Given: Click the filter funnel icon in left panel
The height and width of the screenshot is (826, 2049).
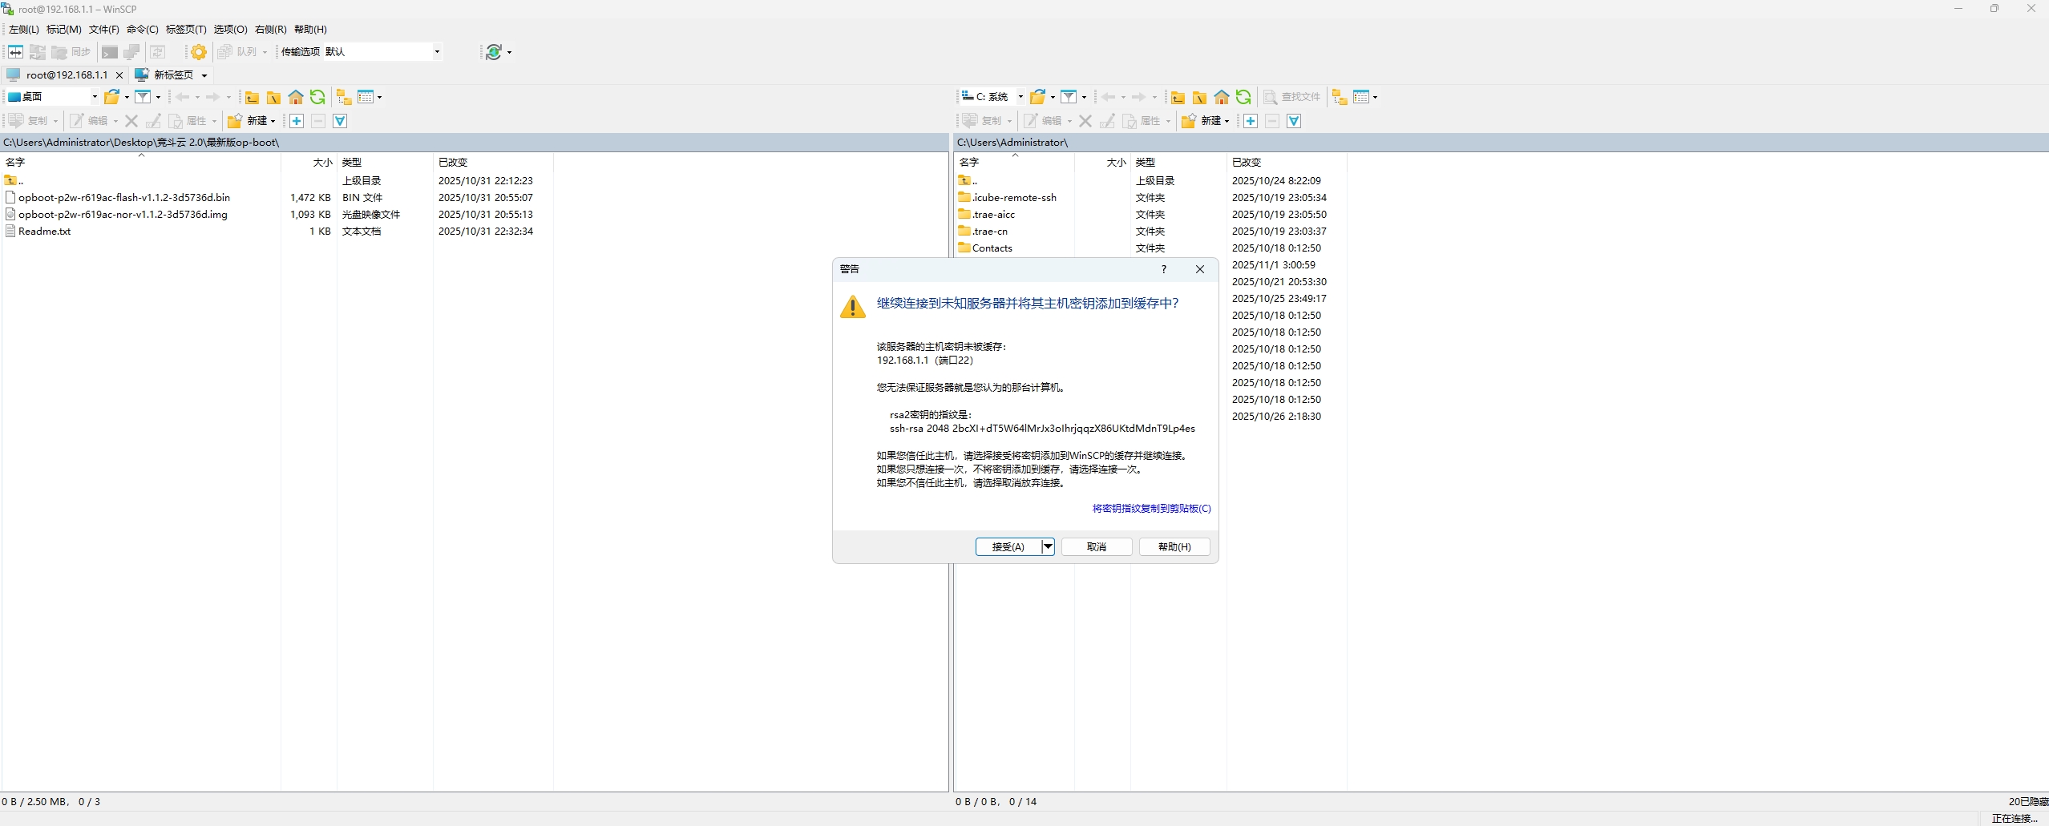Looking at the screenshot, I should click(x=143, y=97).
